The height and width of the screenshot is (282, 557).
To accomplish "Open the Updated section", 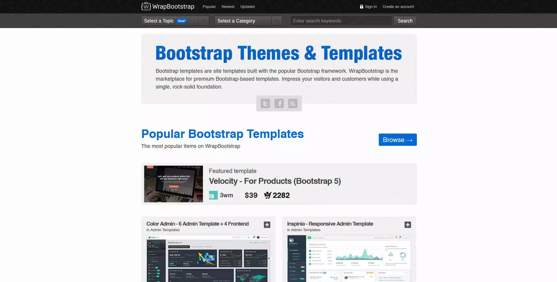I will click(247, 6).
